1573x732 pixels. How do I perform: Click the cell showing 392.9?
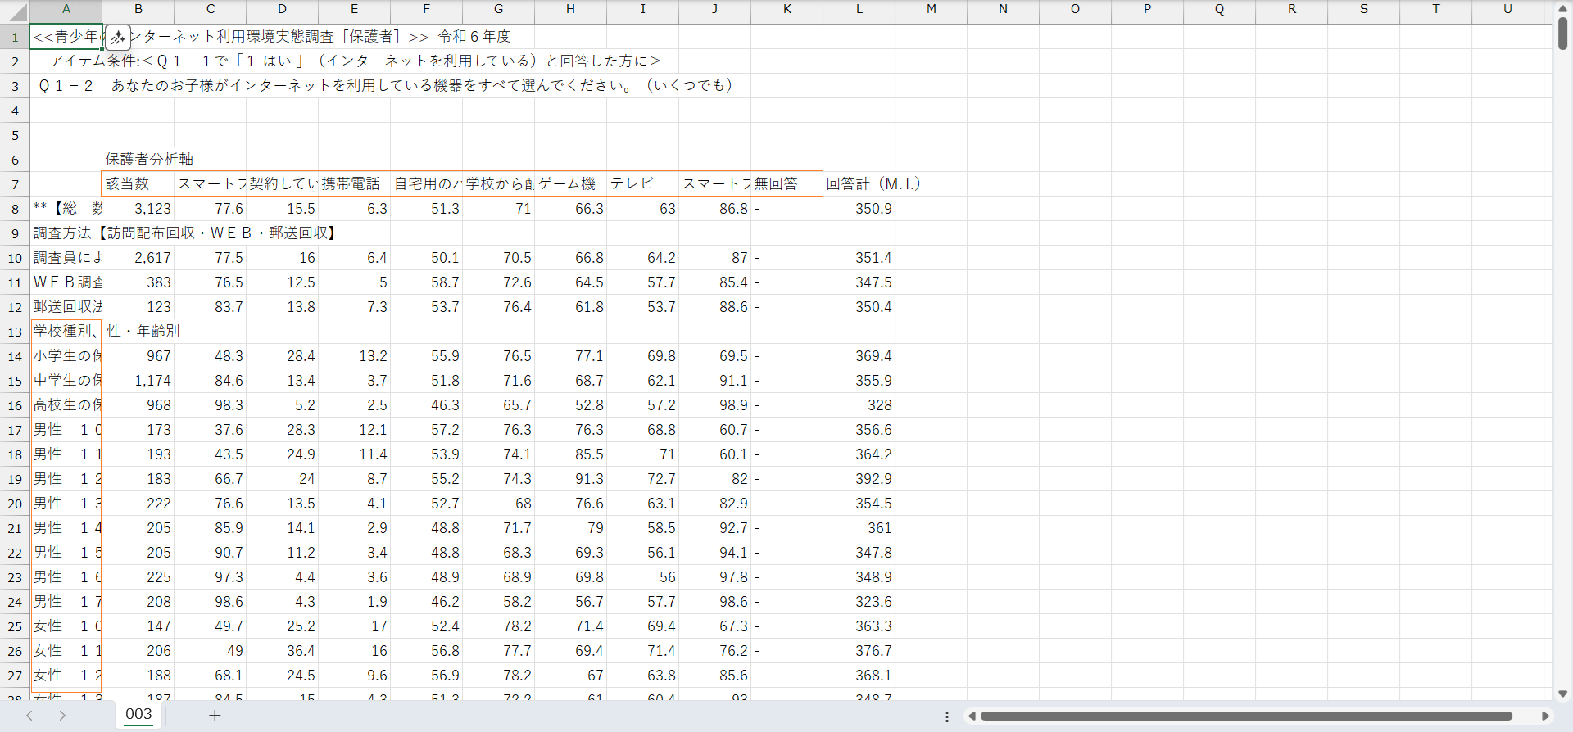tap(859, 479)
